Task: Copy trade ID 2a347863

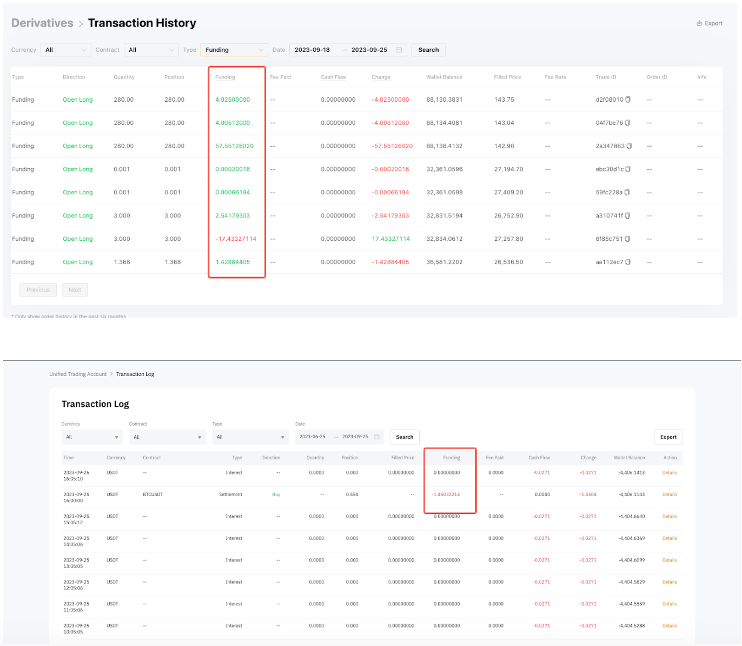Action: (629, 146)
